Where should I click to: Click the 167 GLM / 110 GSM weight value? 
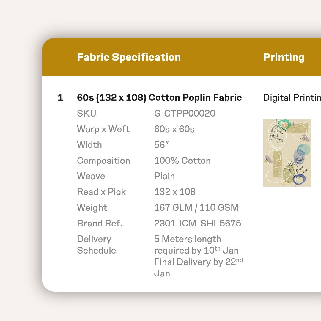(x=196, y=207)
